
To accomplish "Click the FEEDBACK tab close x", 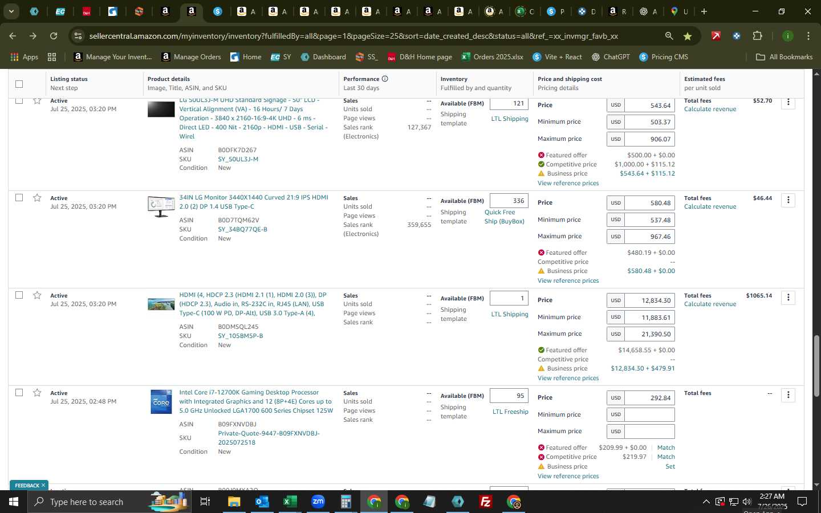I will pyautogui.click(x=43, y=485).
